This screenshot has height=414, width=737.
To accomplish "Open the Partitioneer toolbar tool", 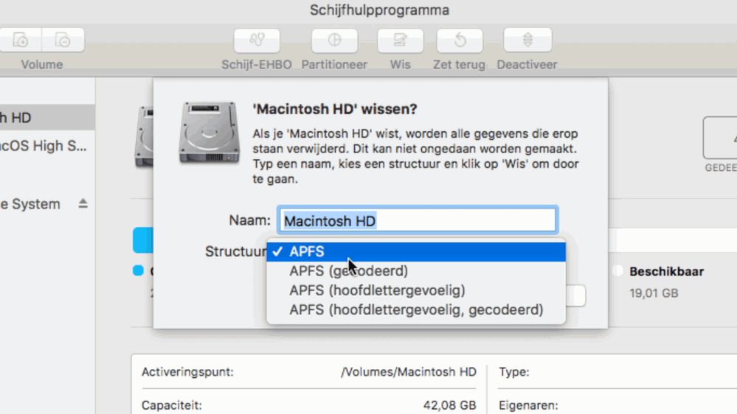I will (334, 41).
